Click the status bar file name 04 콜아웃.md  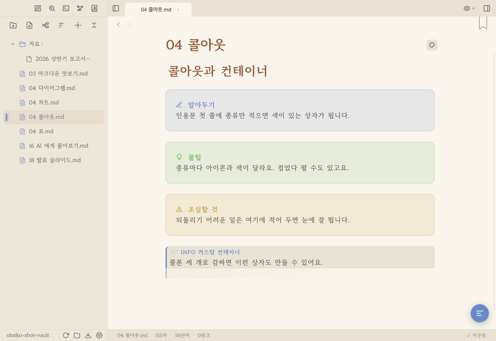coord(132,335)
